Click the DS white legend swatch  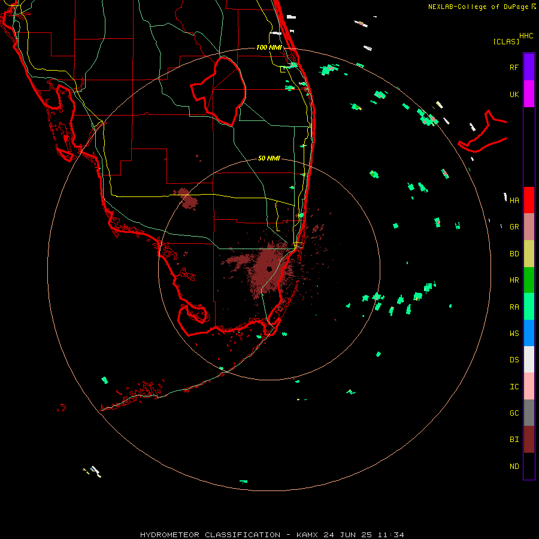529,359
